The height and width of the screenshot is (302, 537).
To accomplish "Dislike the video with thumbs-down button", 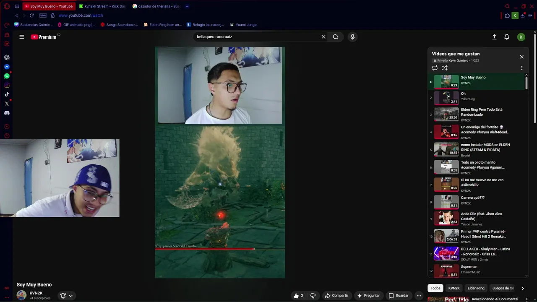I will click(x=313, y=296).
